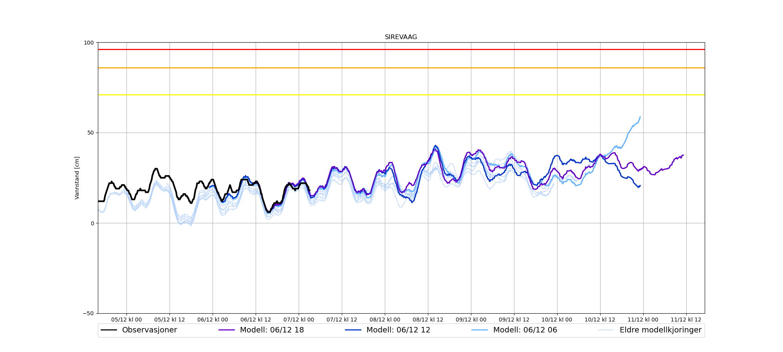Click the 11/12 kl 12 x-axis tick label
Image resolution: width=783 pixels, height=352 pixels.
686,320
